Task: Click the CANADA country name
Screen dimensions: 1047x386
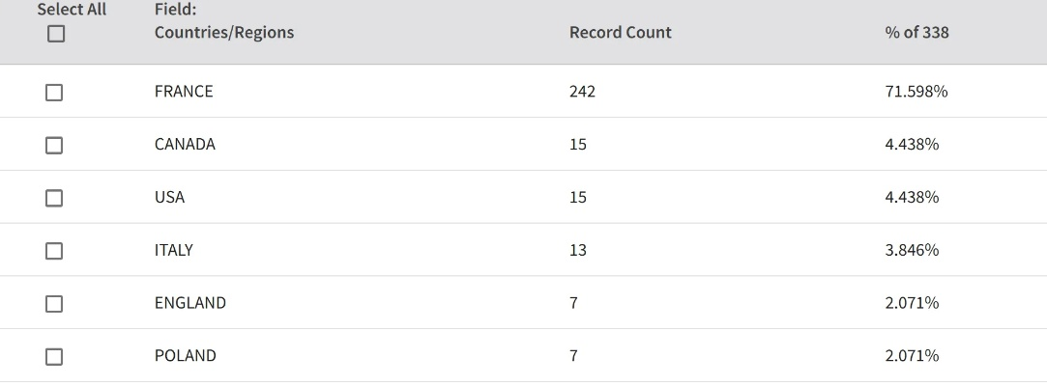Action: point(185,145)
